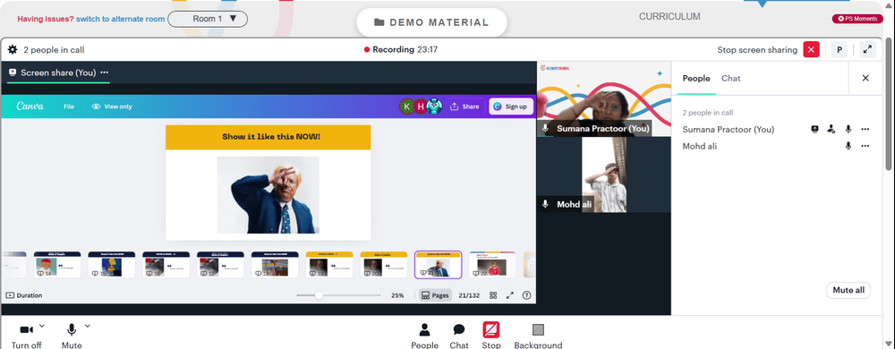Open the Room 1 dropdown
This screenshot has height=349, width=895.
tap(208, 19)
